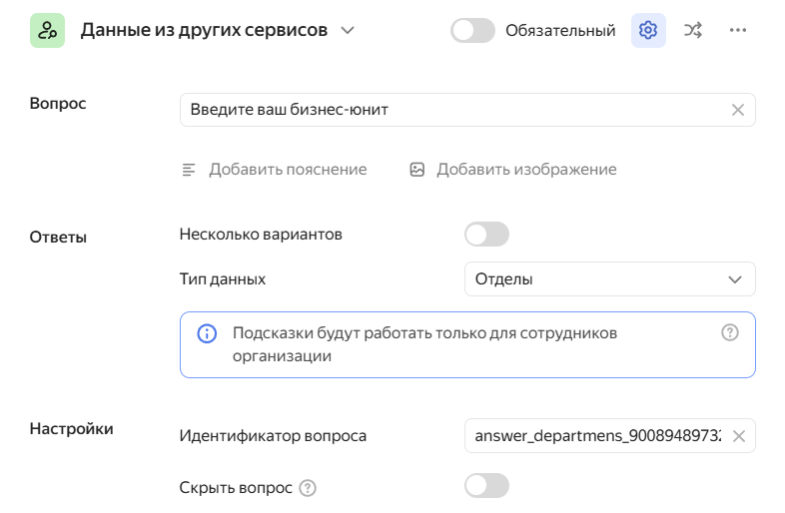This screenshot has width=785, height=513.
Task: Clear the question text with the X icon
Action: point(738,110)
